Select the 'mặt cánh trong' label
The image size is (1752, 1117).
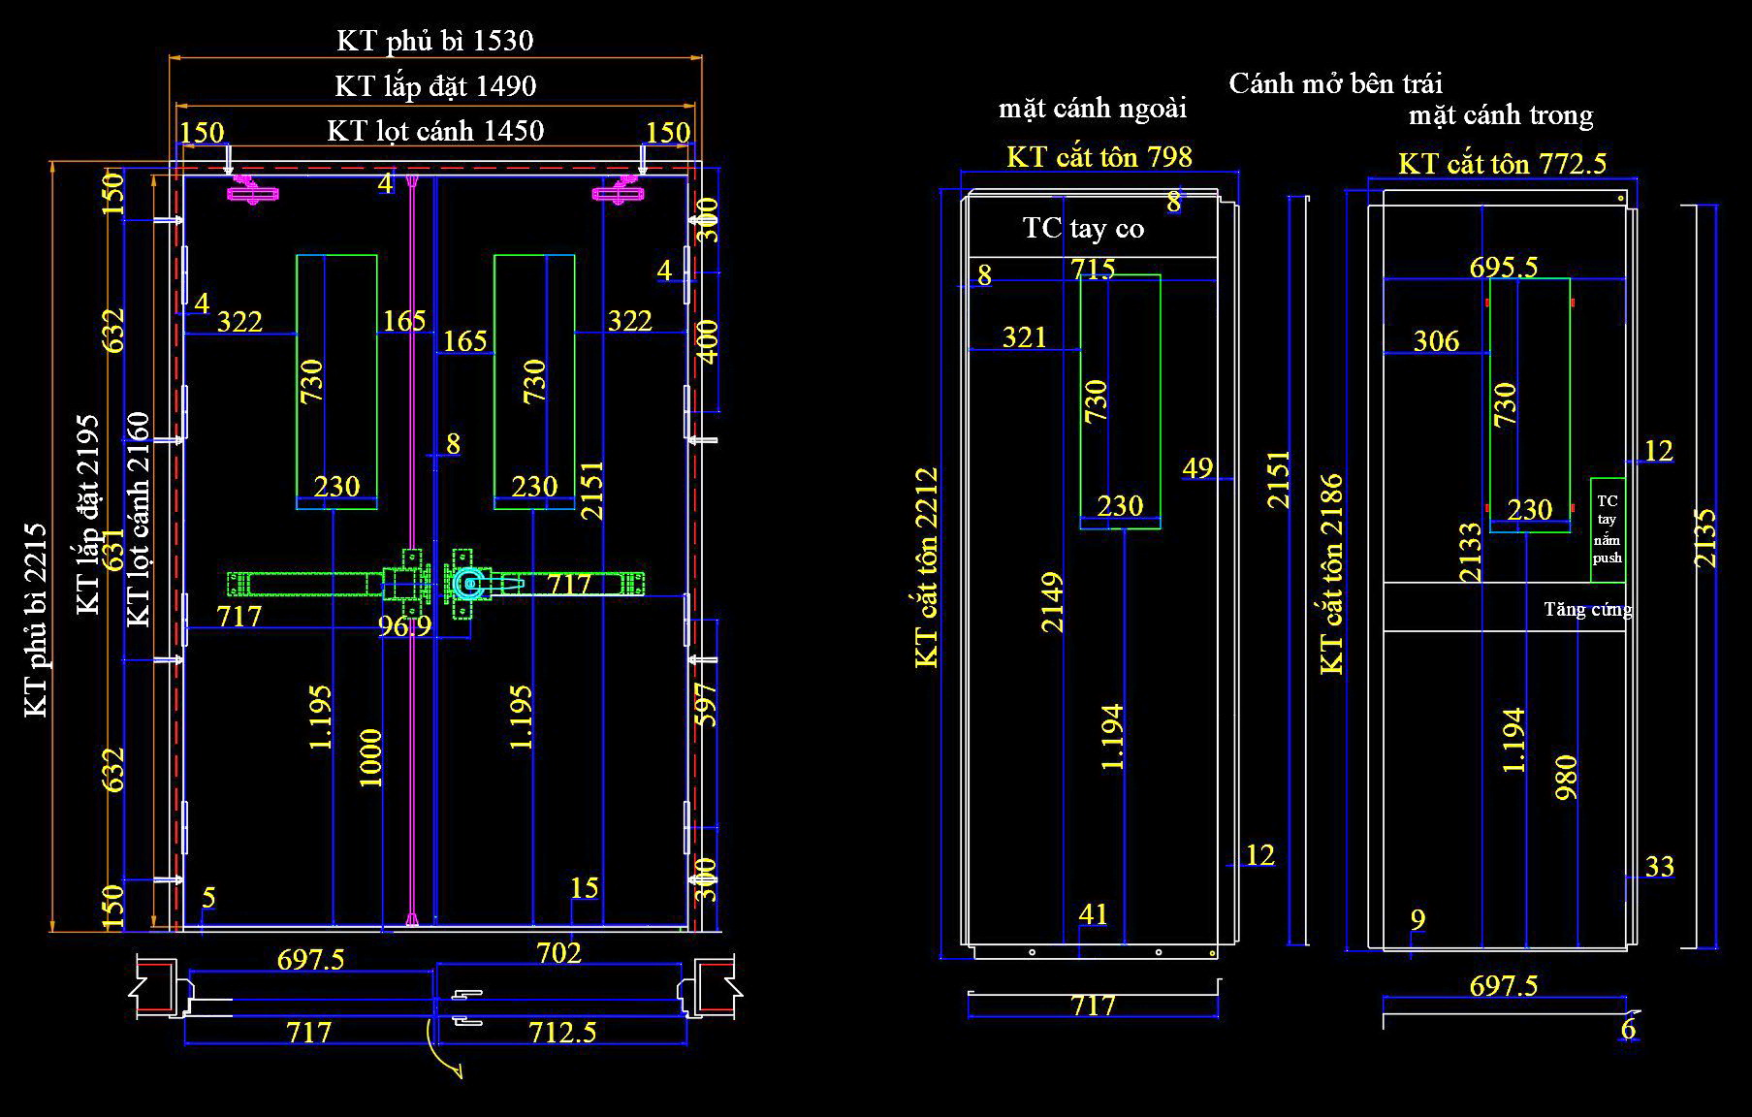click(x=1500, y=116)
